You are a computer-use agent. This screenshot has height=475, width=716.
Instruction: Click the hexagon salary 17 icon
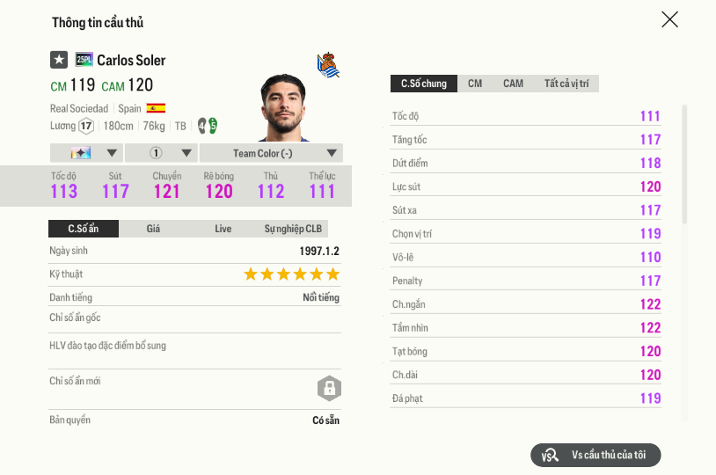point(86,126)
